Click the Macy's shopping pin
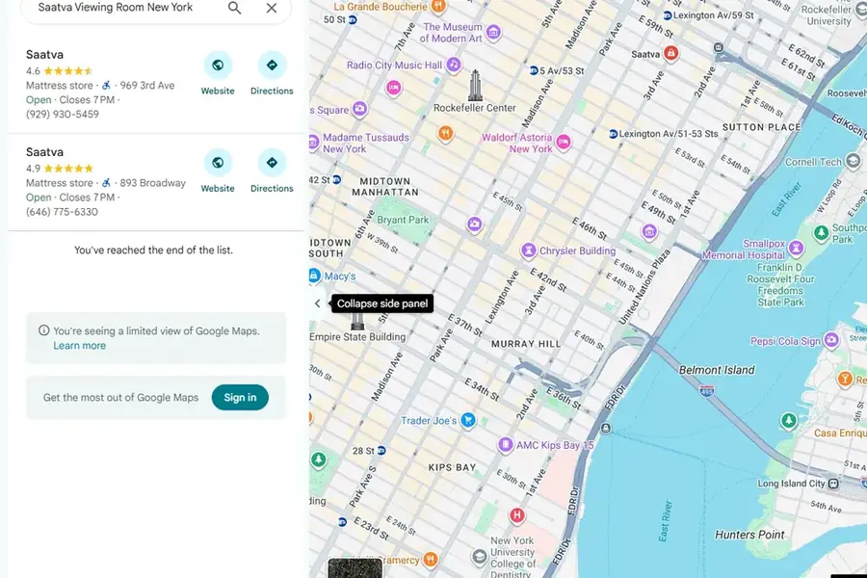Screen dimensions: 867x578 coord(314,276)
